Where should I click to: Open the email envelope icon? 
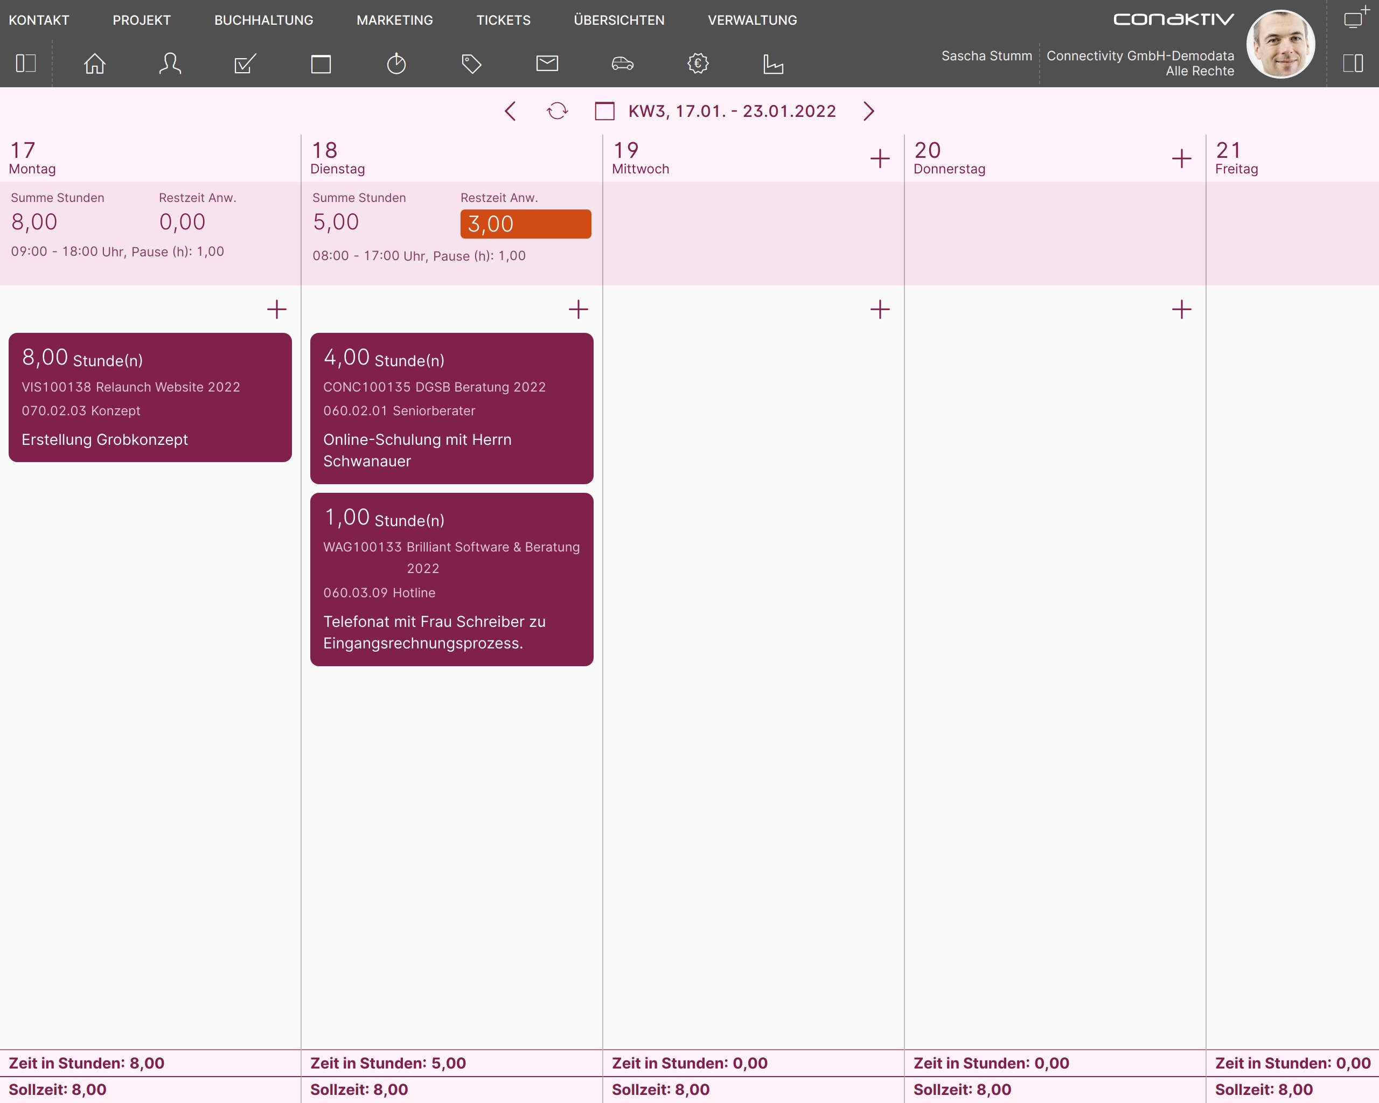coord(547,64)
